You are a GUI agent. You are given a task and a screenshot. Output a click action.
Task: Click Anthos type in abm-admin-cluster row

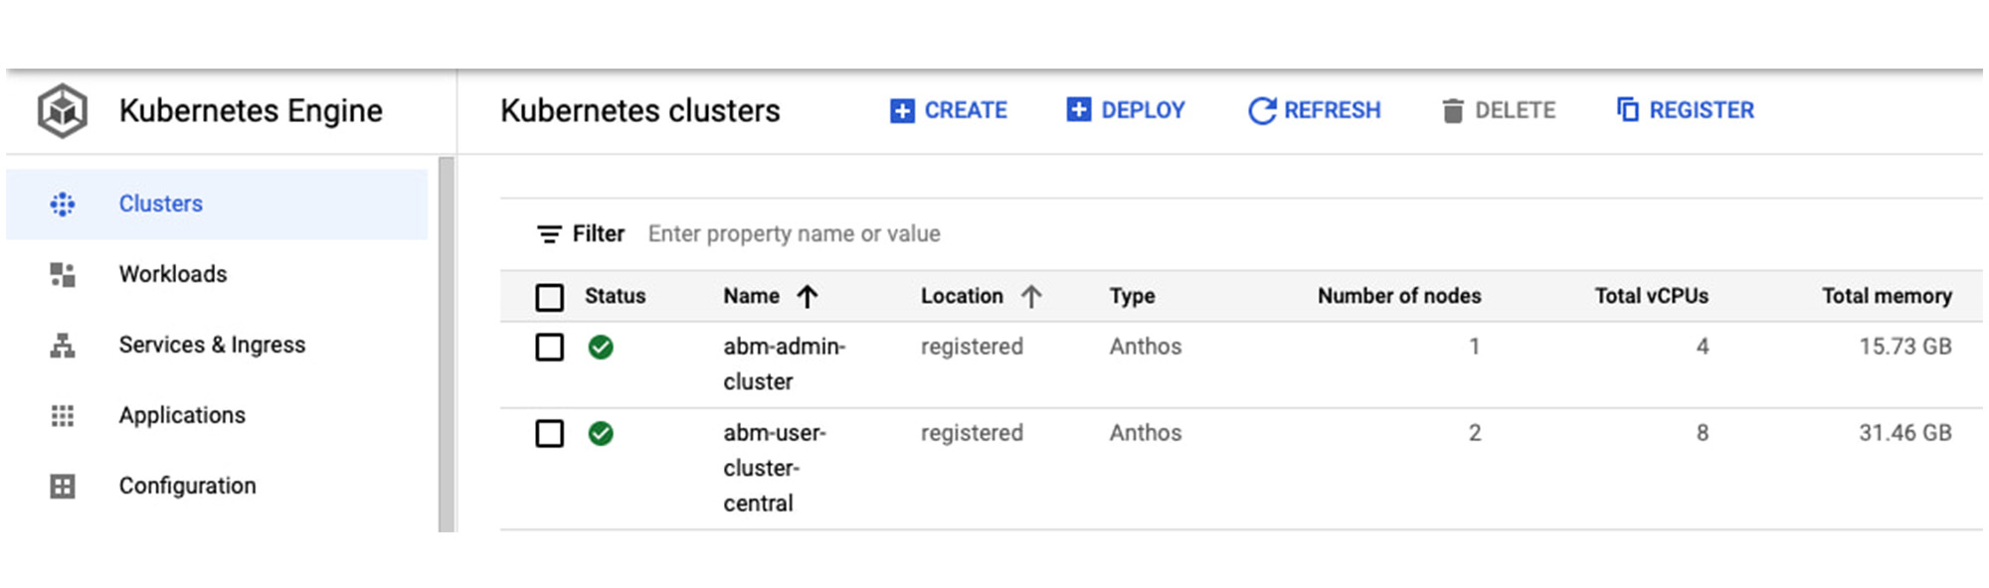pyautogui.click(x=1146, y=347)
